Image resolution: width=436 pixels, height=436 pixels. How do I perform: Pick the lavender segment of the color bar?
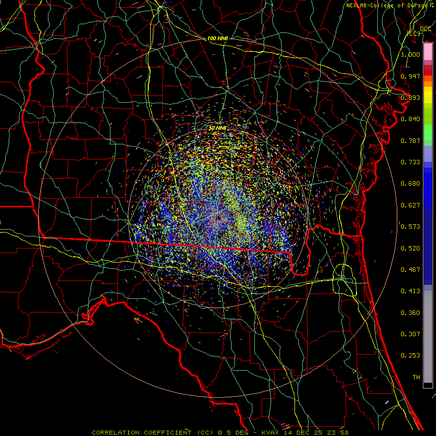coord(428,154)
